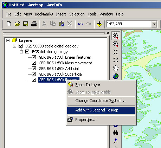Select the Layers data frame label
Image resolution: width=161 pixels, height=148 pixels.
coord(25,40)
